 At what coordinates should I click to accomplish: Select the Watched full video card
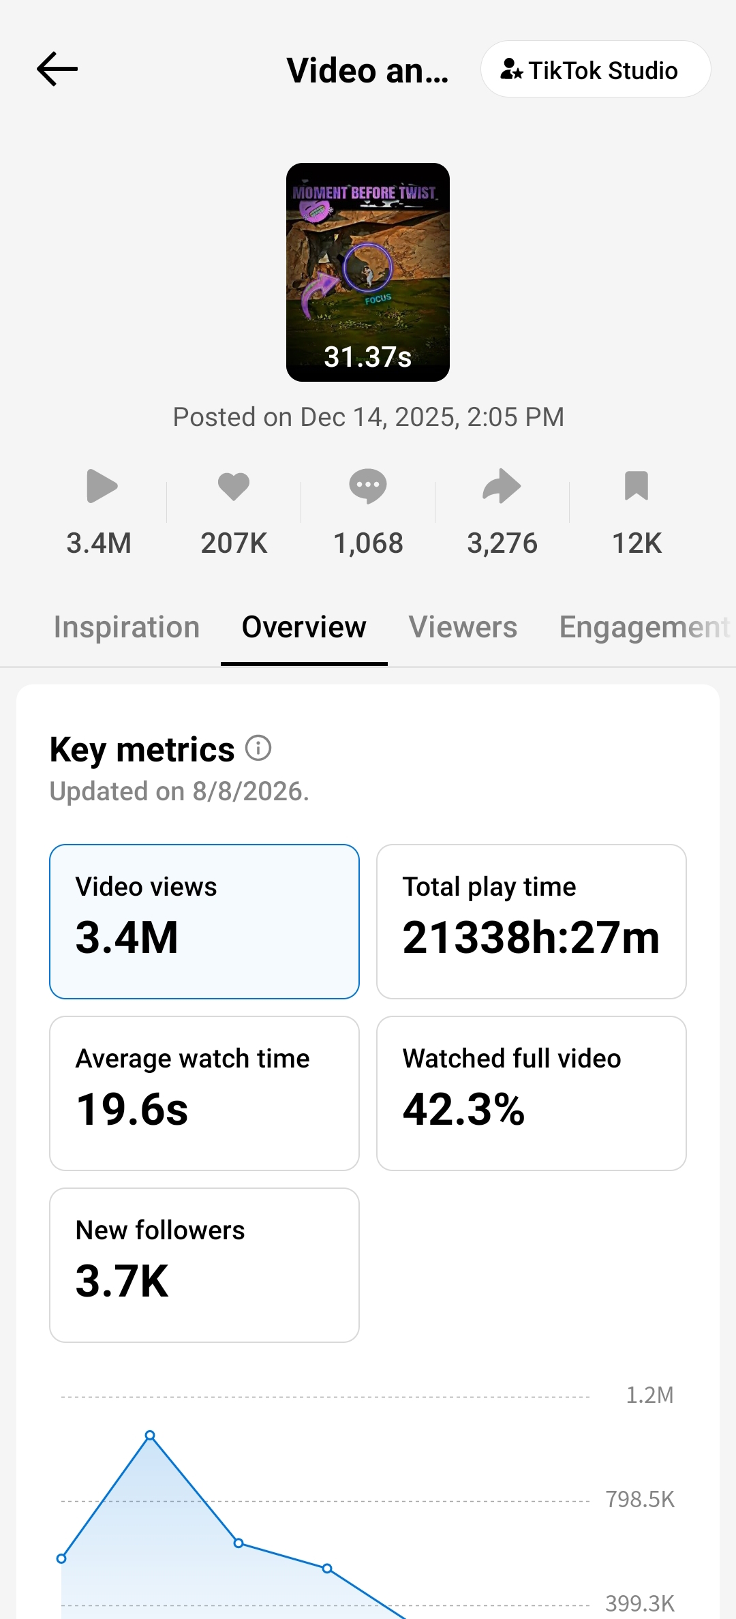[532, 1093]
